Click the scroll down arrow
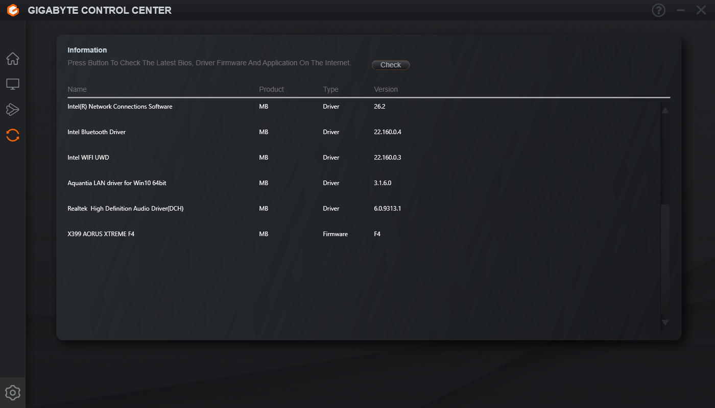This screenshot has height=408, width=715. coord(665,322)
